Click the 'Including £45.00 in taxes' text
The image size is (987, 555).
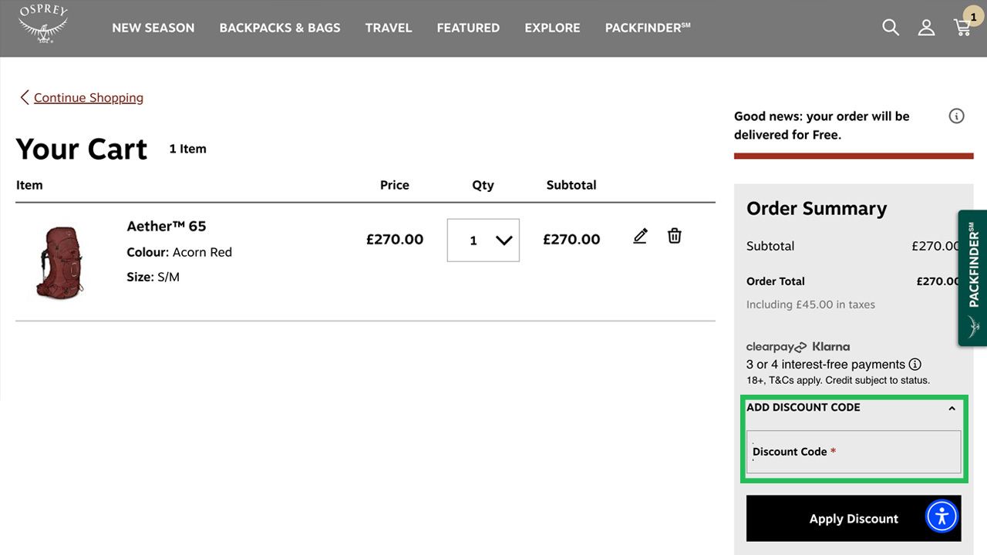[x=810, y=304]
